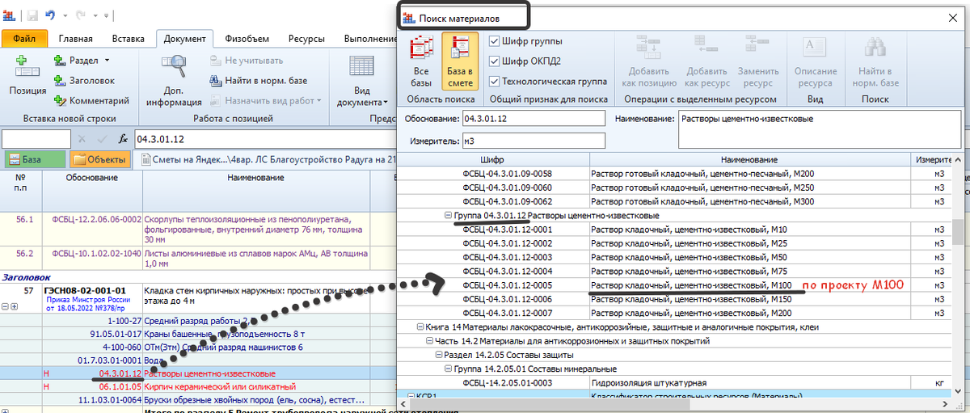
Task: Click the Обоснование input field in search window
Action: click(533, 119)
